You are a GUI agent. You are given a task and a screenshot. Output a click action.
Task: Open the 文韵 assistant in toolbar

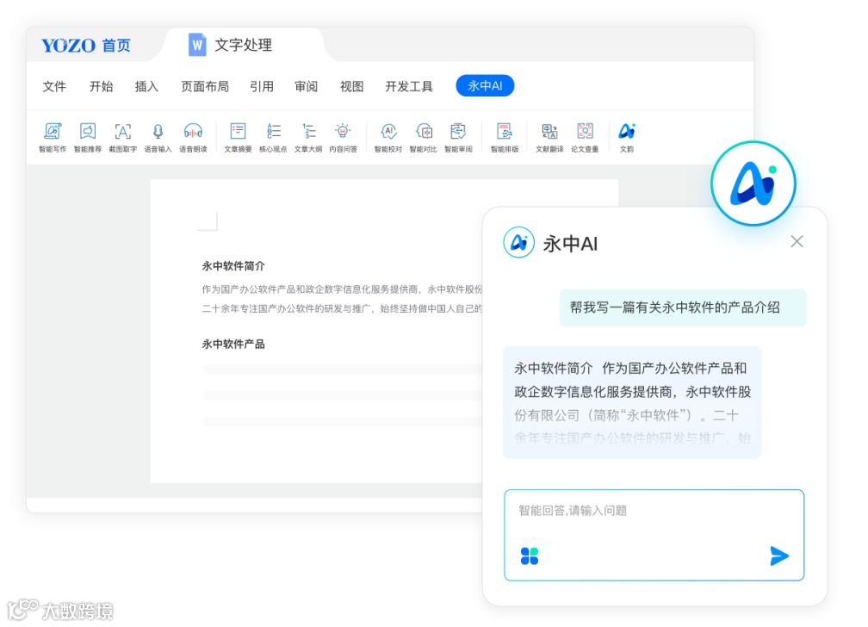627,137
